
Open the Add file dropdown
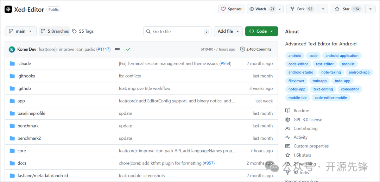[228, 31]
